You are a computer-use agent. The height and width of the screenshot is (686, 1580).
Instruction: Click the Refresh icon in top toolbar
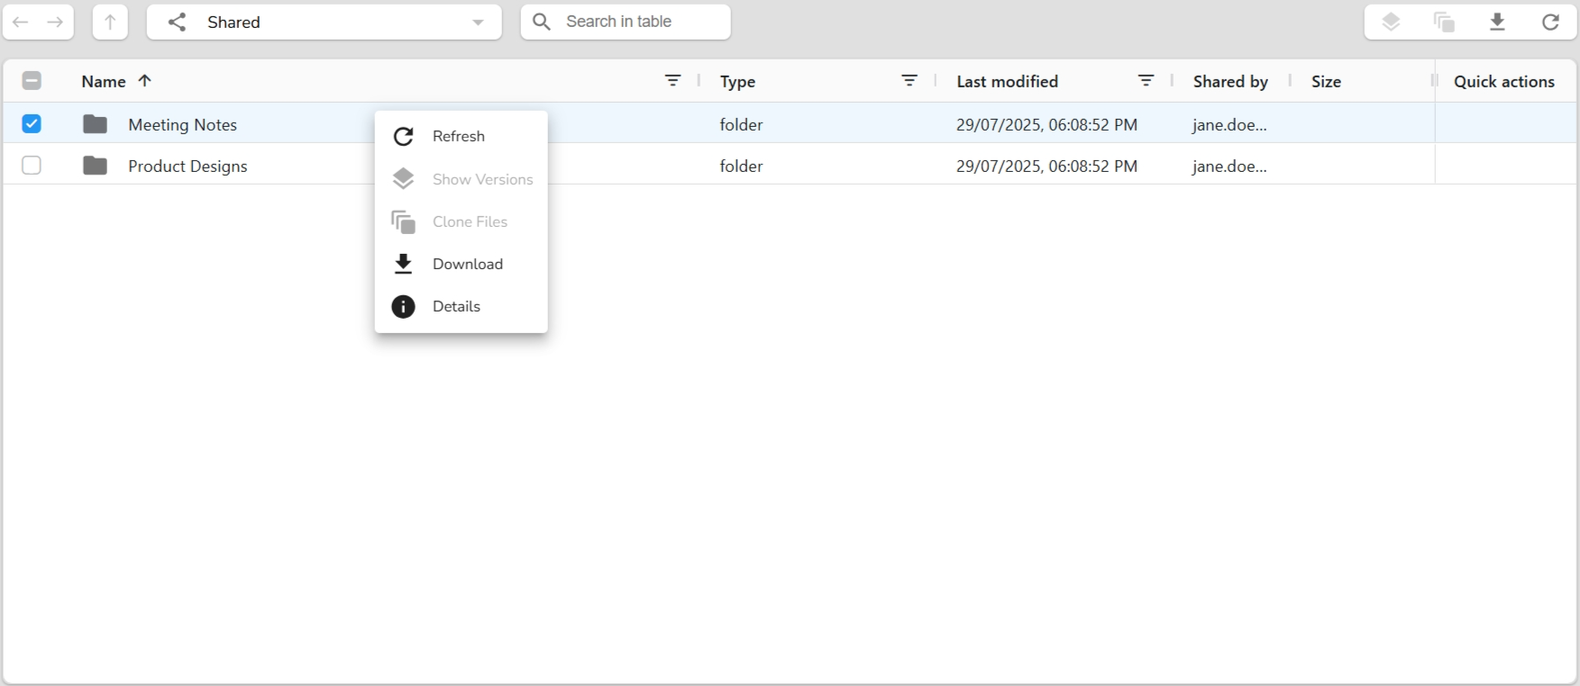tap(1550, 22)
